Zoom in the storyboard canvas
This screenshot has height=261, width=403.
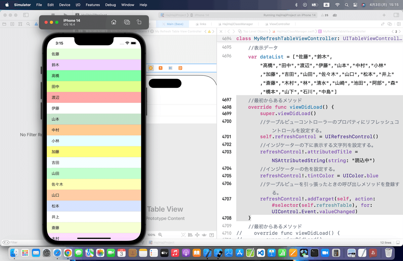coord(160,235)
